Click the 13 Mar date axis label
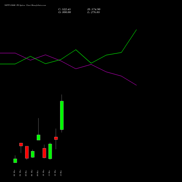This screenshot has width=182, height=182. tap(61, 173)
